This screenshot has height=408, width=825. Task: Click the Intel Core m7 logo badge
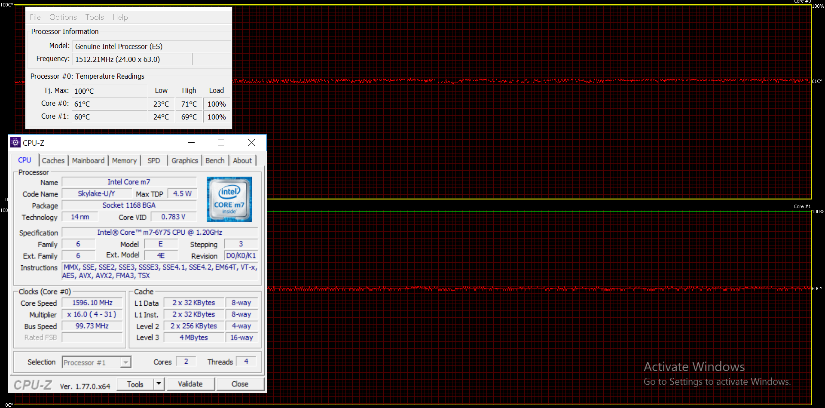point(229,199)
